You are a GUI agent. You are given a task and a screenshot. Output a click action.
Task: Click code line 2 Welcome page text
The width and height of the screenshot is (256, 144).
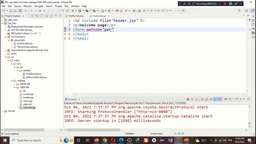pyautogui.click(x=93, y=25)
